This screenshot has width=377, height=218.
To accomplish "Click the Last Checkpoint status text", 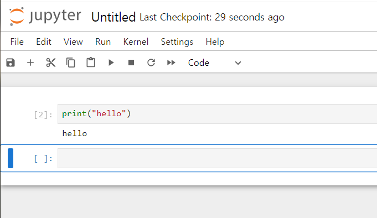I will 212,17.
